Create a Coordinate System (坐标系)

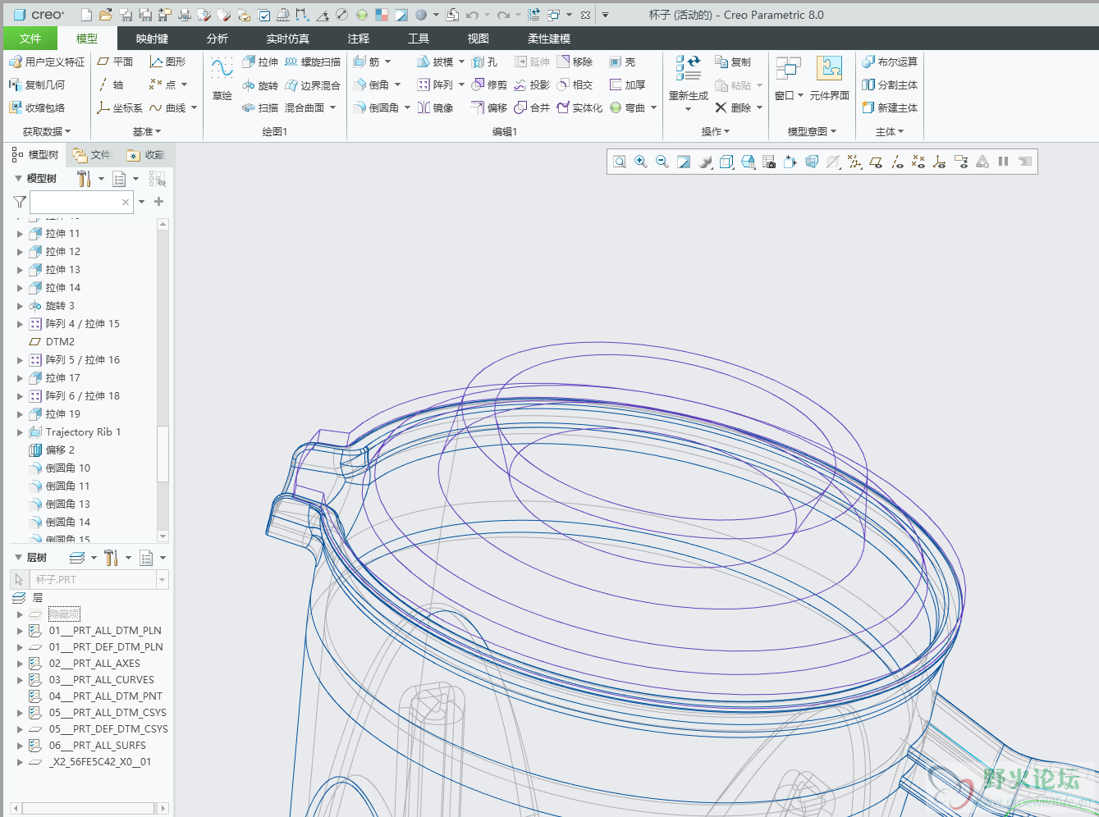[x=120, y=107]
